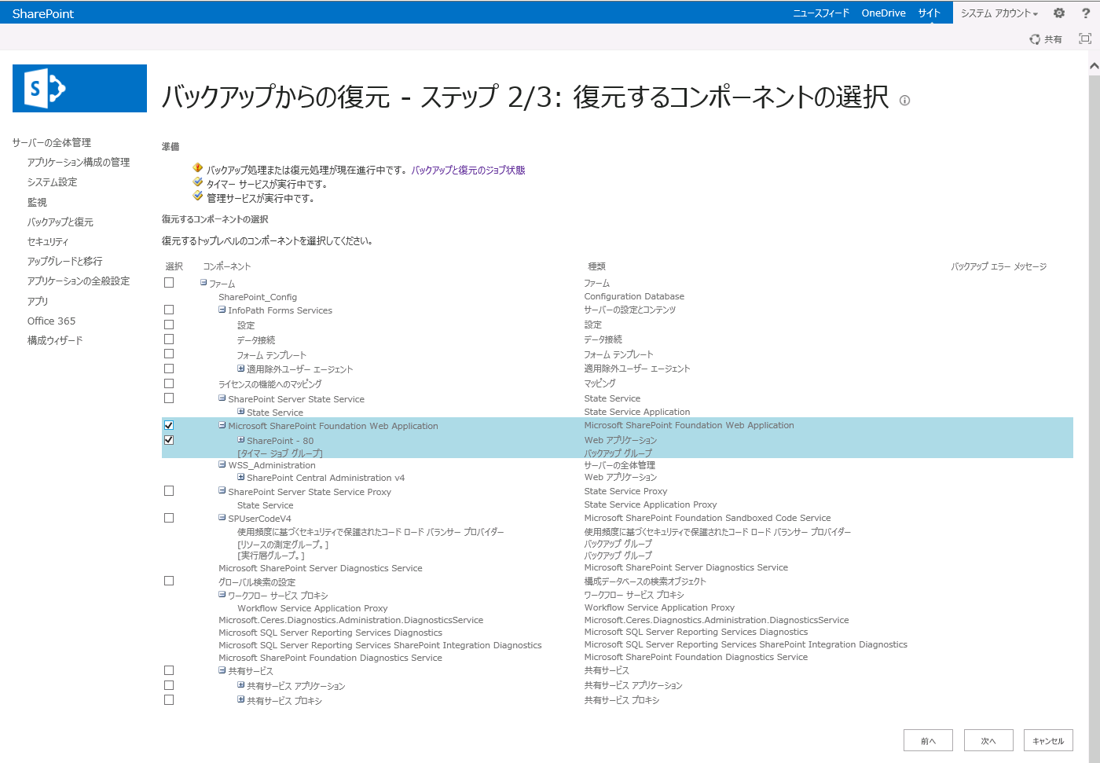Click the キャンセル button
Screen dimensions: 1100x763
point(1048,741)
